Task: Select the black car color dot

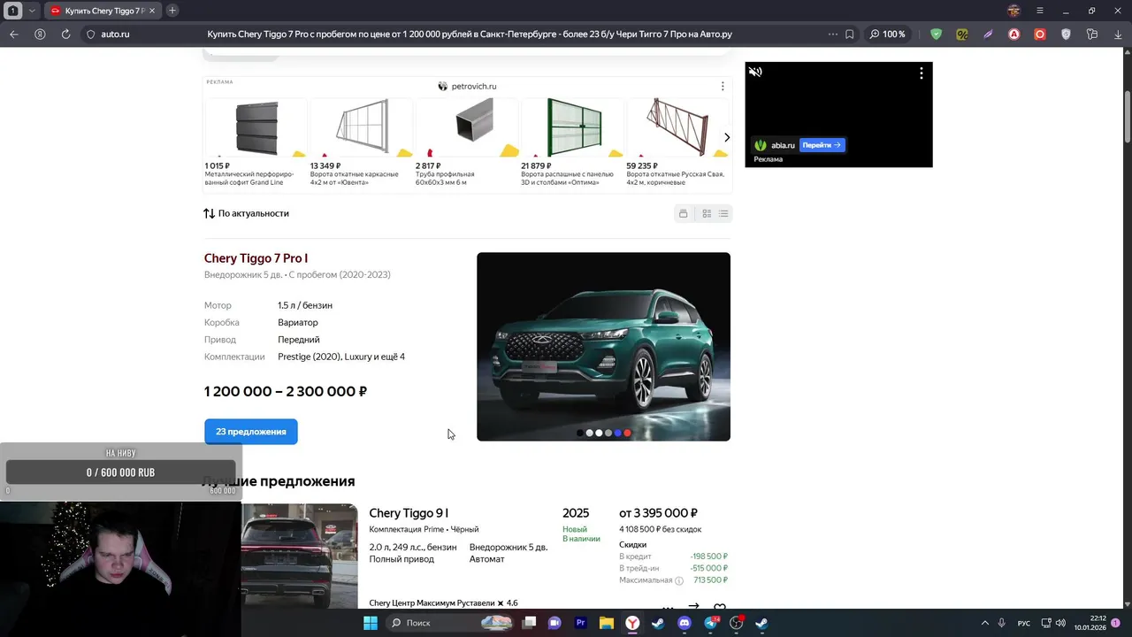Action: [580, 433]
